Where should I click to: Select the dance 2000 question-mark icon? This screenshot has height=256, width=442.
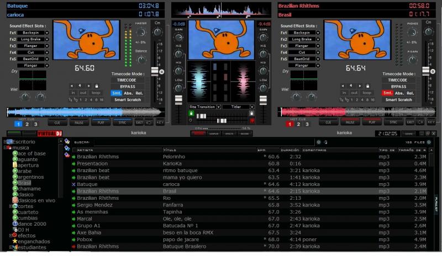pos(15,223)
